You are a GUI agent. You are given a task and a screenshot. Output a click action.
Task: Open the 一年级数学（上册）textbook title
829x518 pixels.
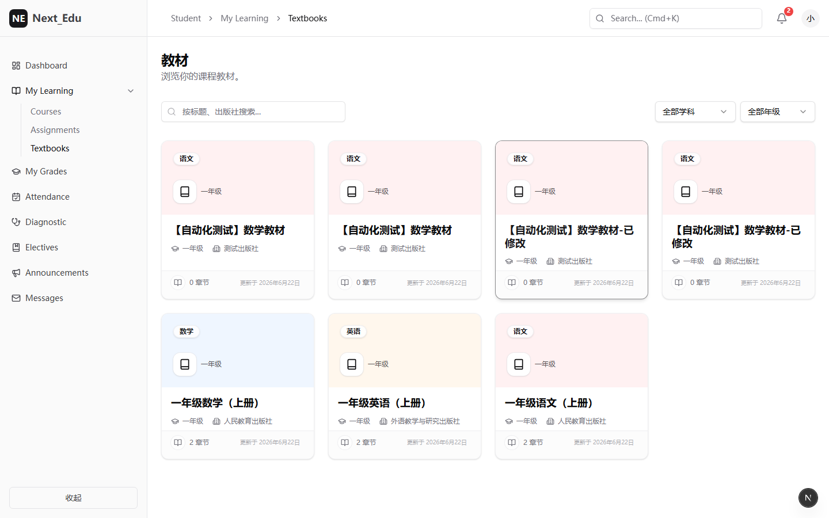coord(216,403)
